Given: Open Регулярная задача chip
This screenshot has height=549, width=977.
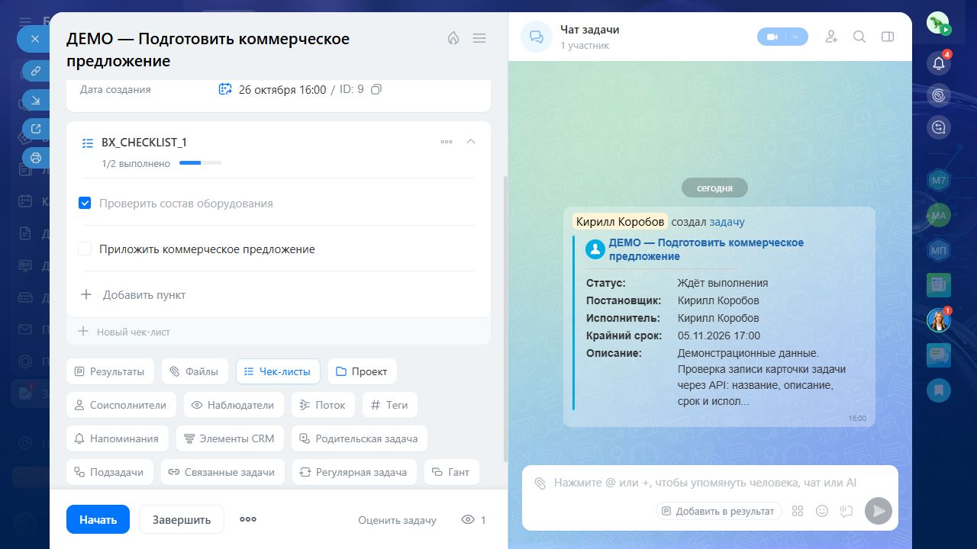Looking at the screenshot, I should [x=355, y=472].
